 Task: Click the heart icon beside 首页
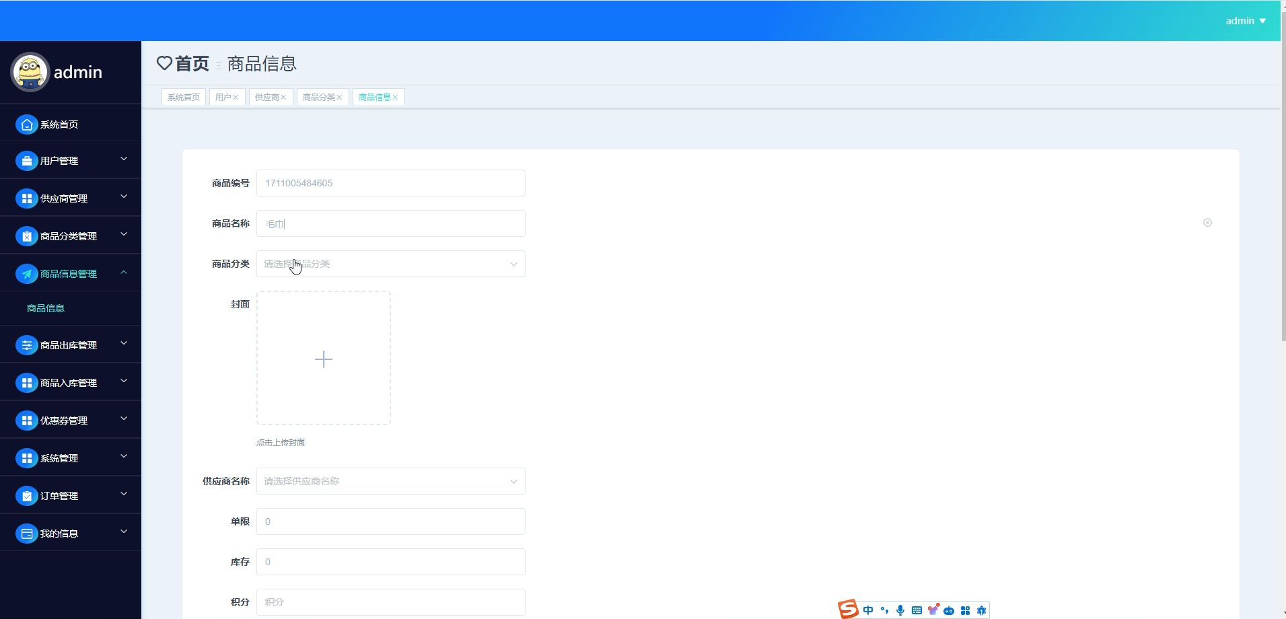pyautogui.click(x=164, y=63)
